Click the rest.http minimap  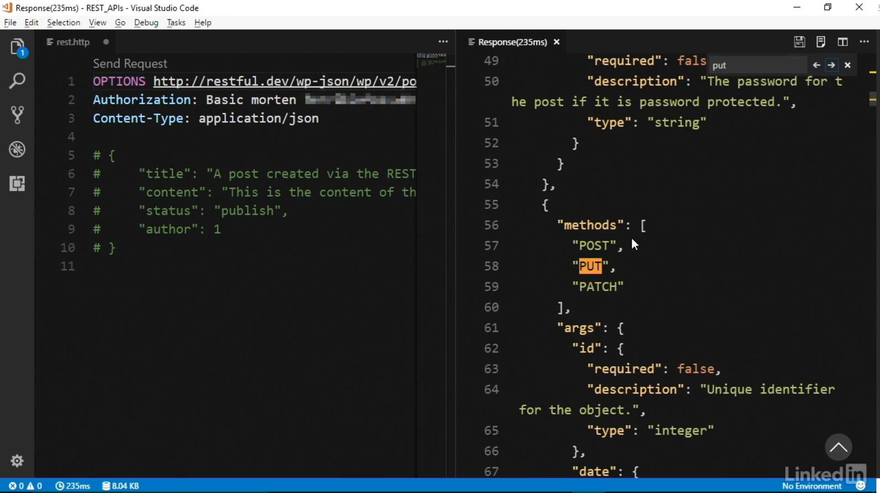click(431, 60)
